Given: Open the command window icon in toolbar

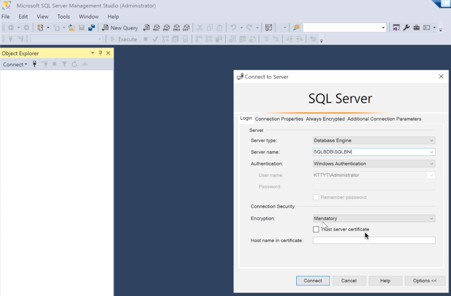Looking at the screenshot, I should coord(427,28).
